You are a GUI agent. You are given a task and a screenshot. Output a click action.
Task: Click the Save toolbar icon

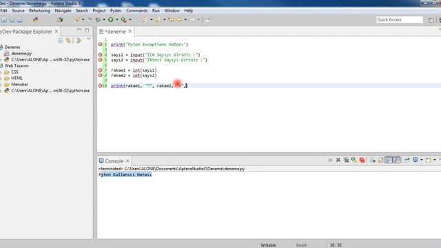point(4,20)
